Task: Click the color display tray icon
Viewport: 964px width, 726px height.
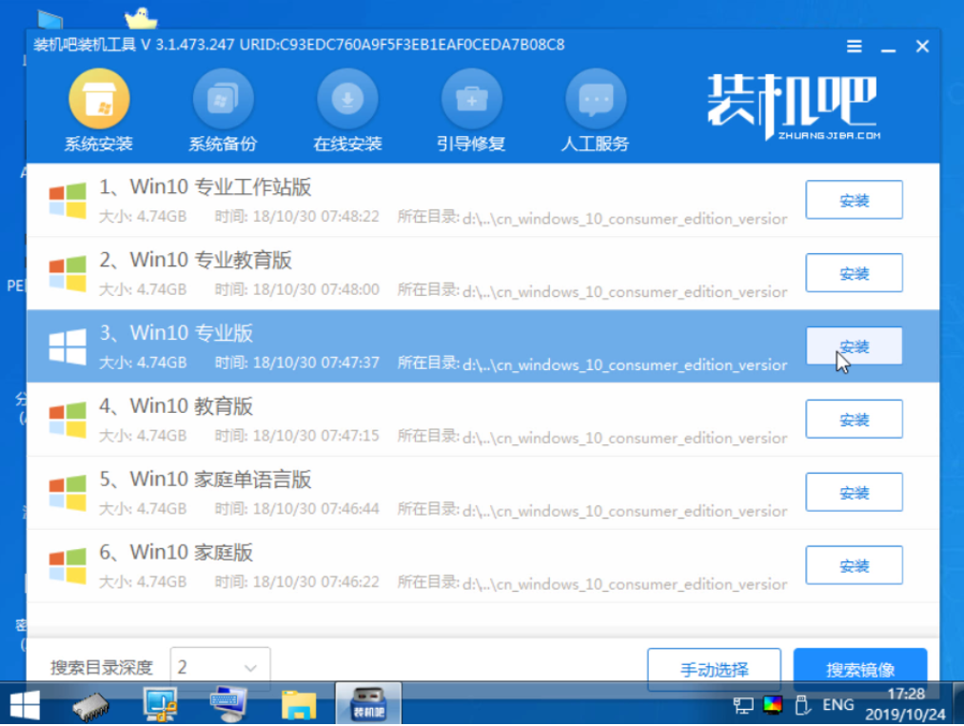Action: [x=773, y=704]
